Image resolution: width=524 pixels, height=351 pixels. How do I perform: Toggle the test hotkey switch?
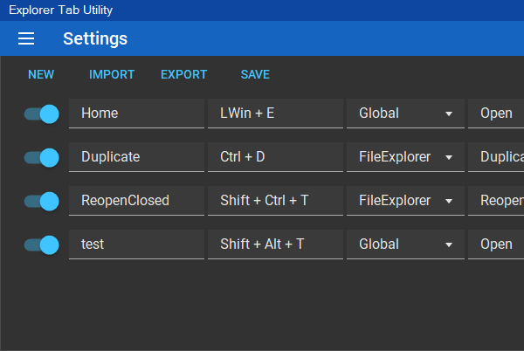[x=41, y=245]
